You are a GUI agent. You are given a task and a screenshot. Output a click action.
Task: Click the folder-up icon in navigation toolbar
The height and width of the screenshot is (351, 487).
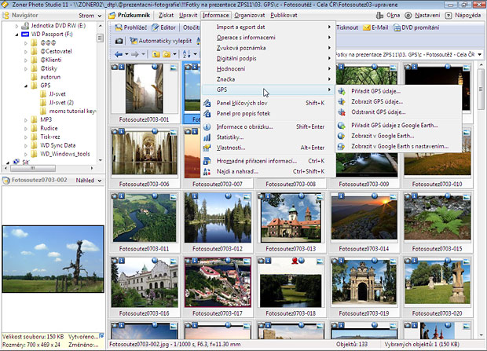[157, 54]
